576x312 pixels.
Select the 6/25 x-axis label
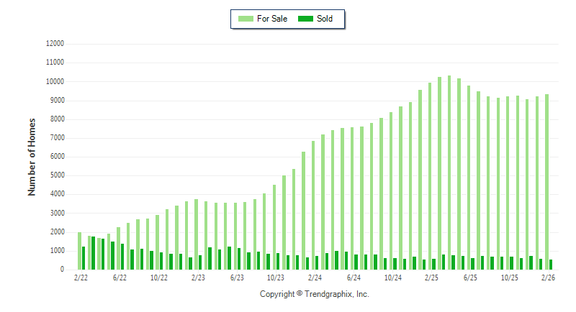pos(470,277)
